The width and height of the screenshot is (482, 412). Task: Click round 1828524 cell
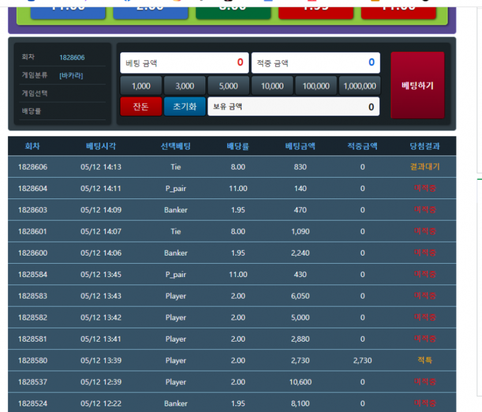32,403
